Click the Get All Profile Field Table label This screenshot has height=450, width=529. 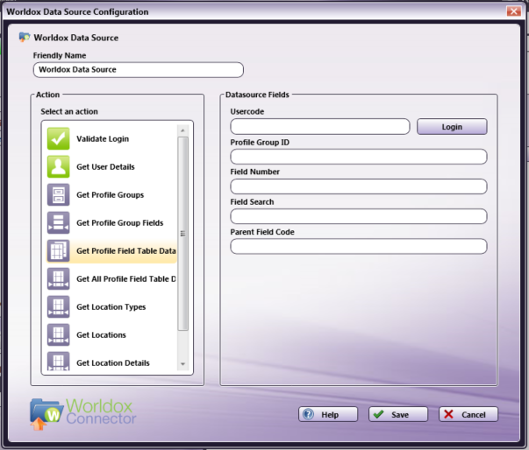pos(125,278)
